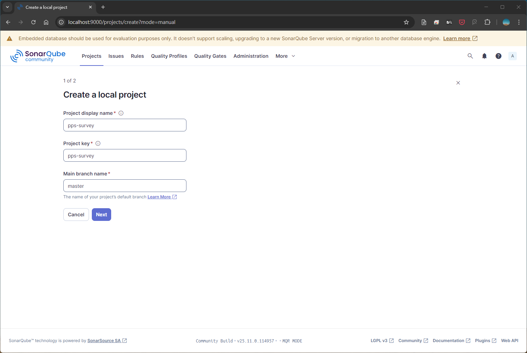The width and height of the screenshot is (527, 353).
Task: Open the browser extensions puzzle icon
Action: coord(487,22)
